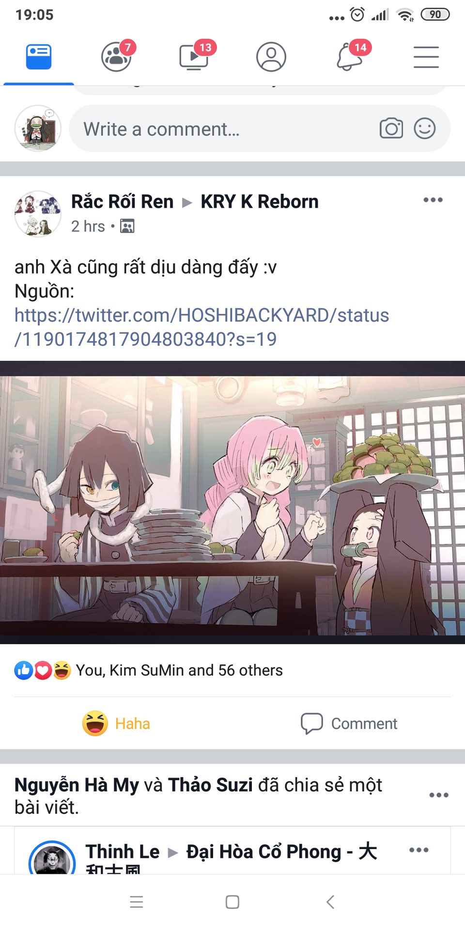Image resolution: width=465 pixels, height=930 pixels.
Task: Open the anime artwork image in post
Action: (x=232, y=502)
